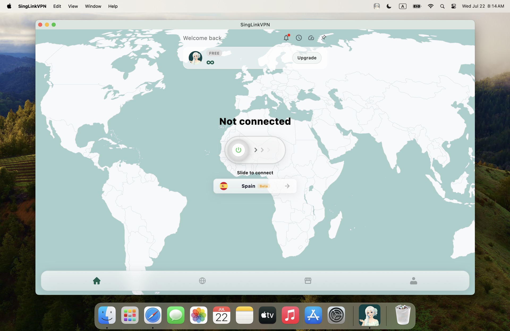
Task: Click the Upgrade button
Action: pyautogui.click(x=307, y=58)
